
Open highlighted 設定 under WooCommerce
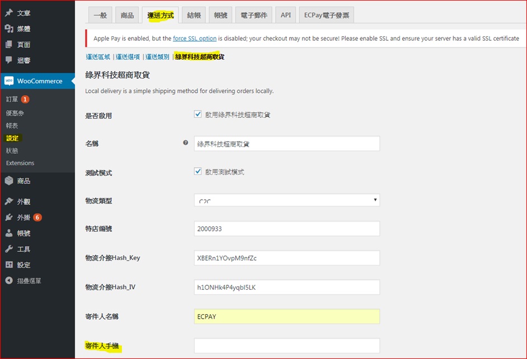[12, 138]
